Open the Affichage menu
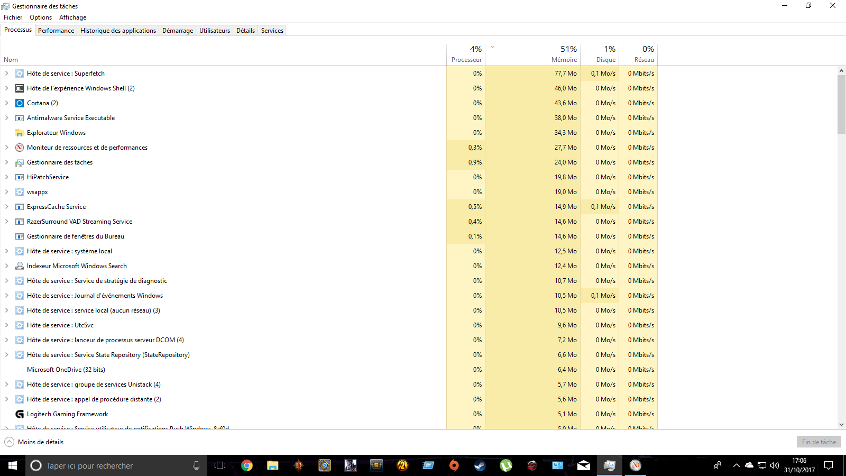Viewport: 846px width, 476px height. click(x=72, y=17)
